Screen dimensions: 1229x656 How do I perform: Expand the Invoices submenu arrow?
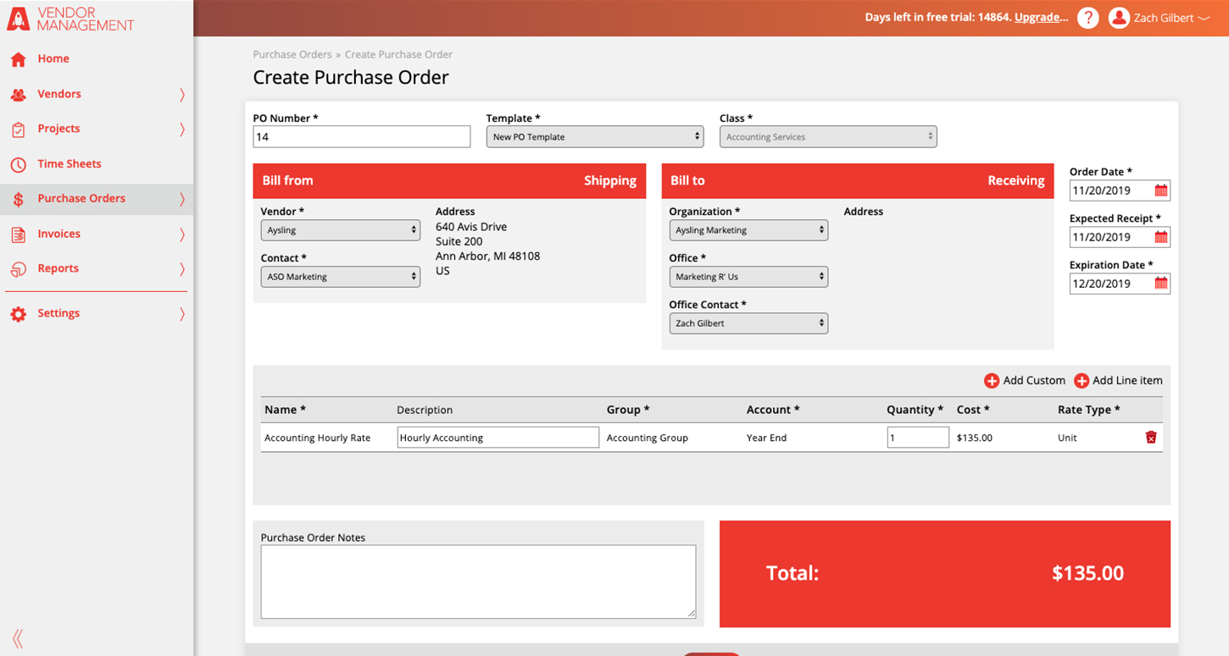pos(181,234)
